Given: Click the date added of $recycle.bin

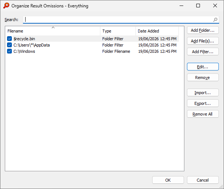Looking at the screenshot, I should click(x=157, y=39).
